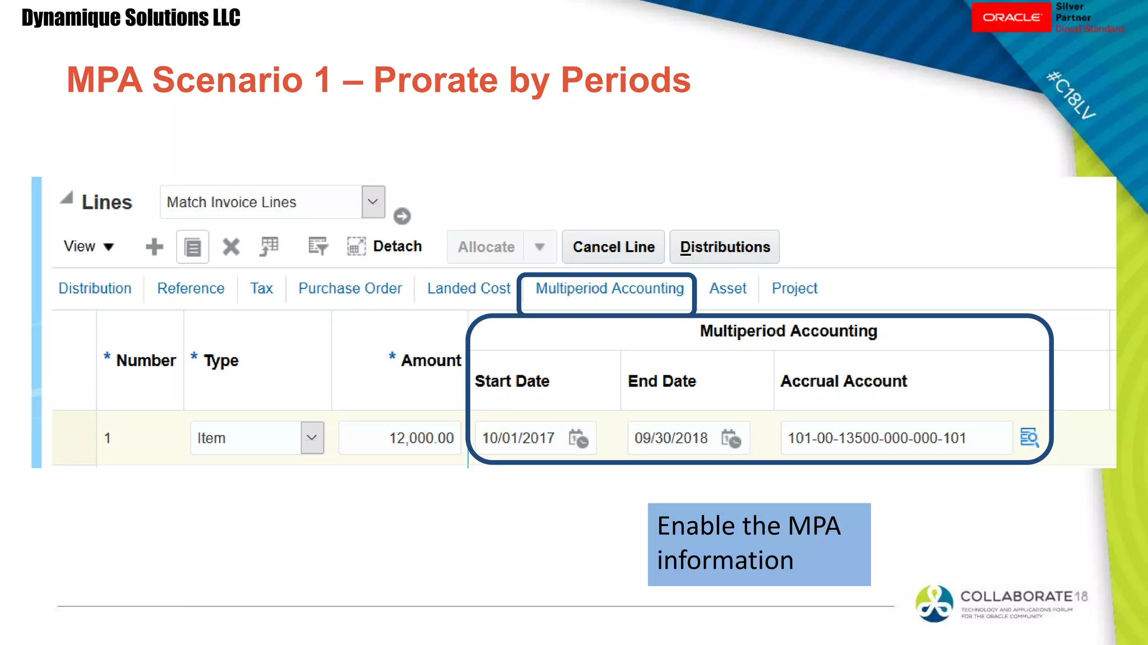Switch to the Multiperiod Accounting tab

(x=609, y=288)
